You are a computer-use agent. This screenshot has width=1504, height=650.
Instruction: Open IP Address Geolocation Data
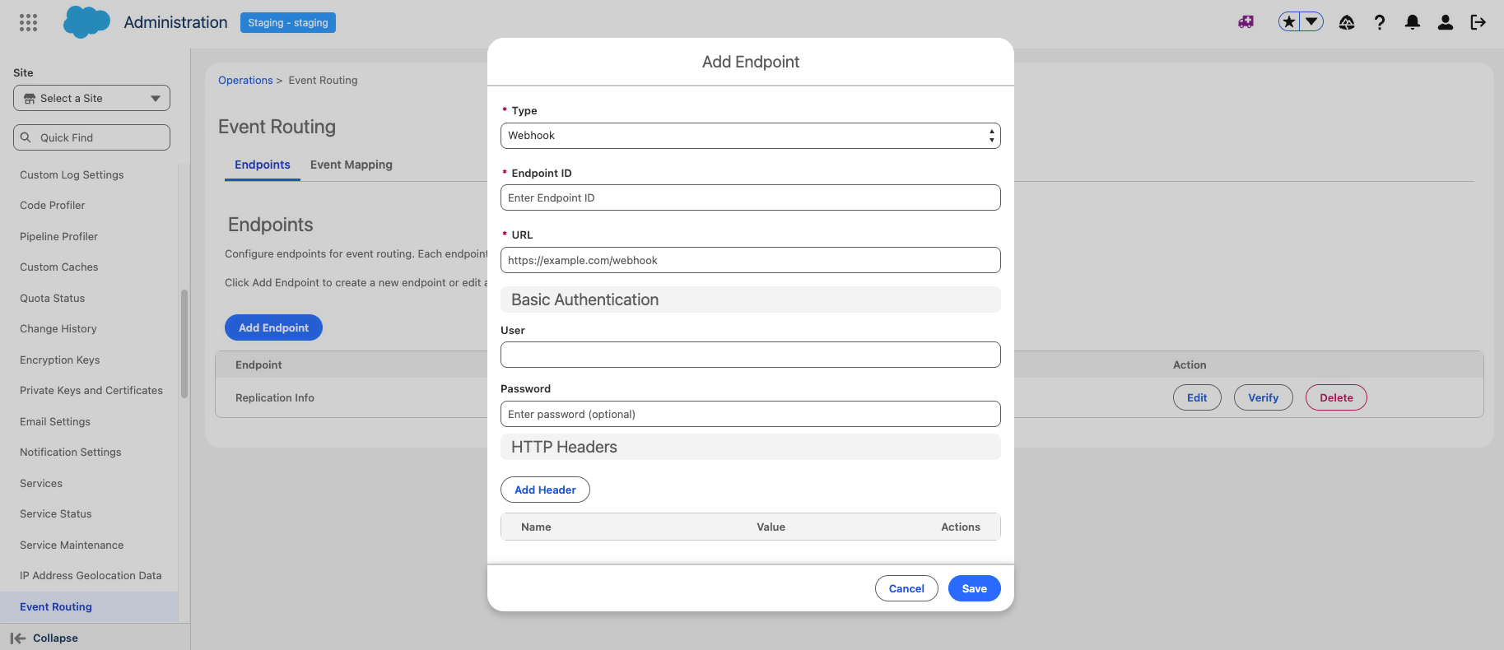(x=91, y=575)
